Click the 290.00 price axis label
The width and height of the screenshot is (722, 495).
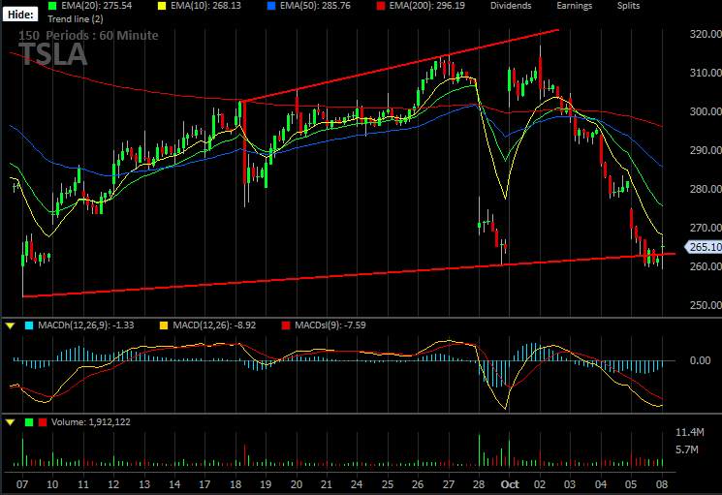[706, 150]
